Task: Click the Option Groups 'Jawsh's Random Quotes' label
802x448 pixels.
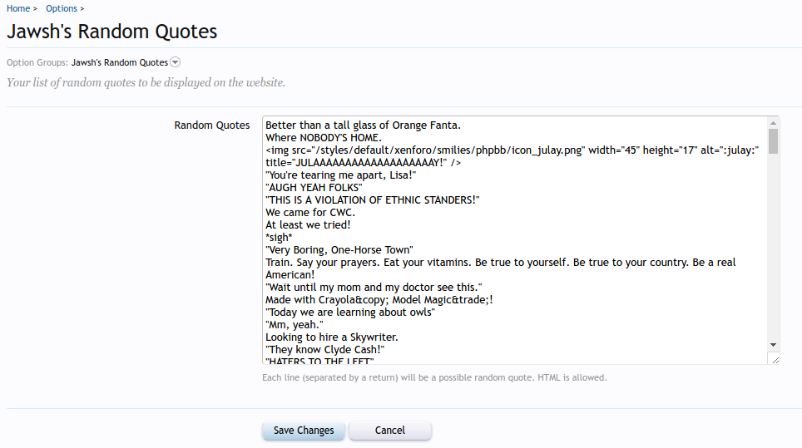Action: (x=120, y=62)
